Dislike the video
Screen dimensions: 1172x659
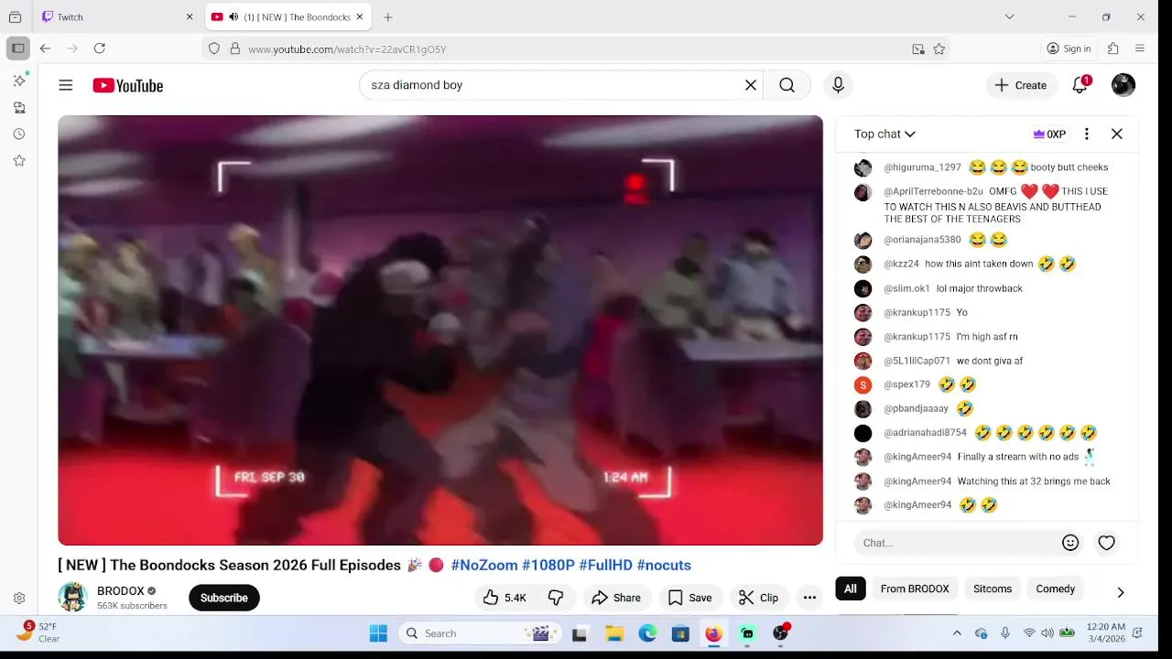tap(556, 598)
